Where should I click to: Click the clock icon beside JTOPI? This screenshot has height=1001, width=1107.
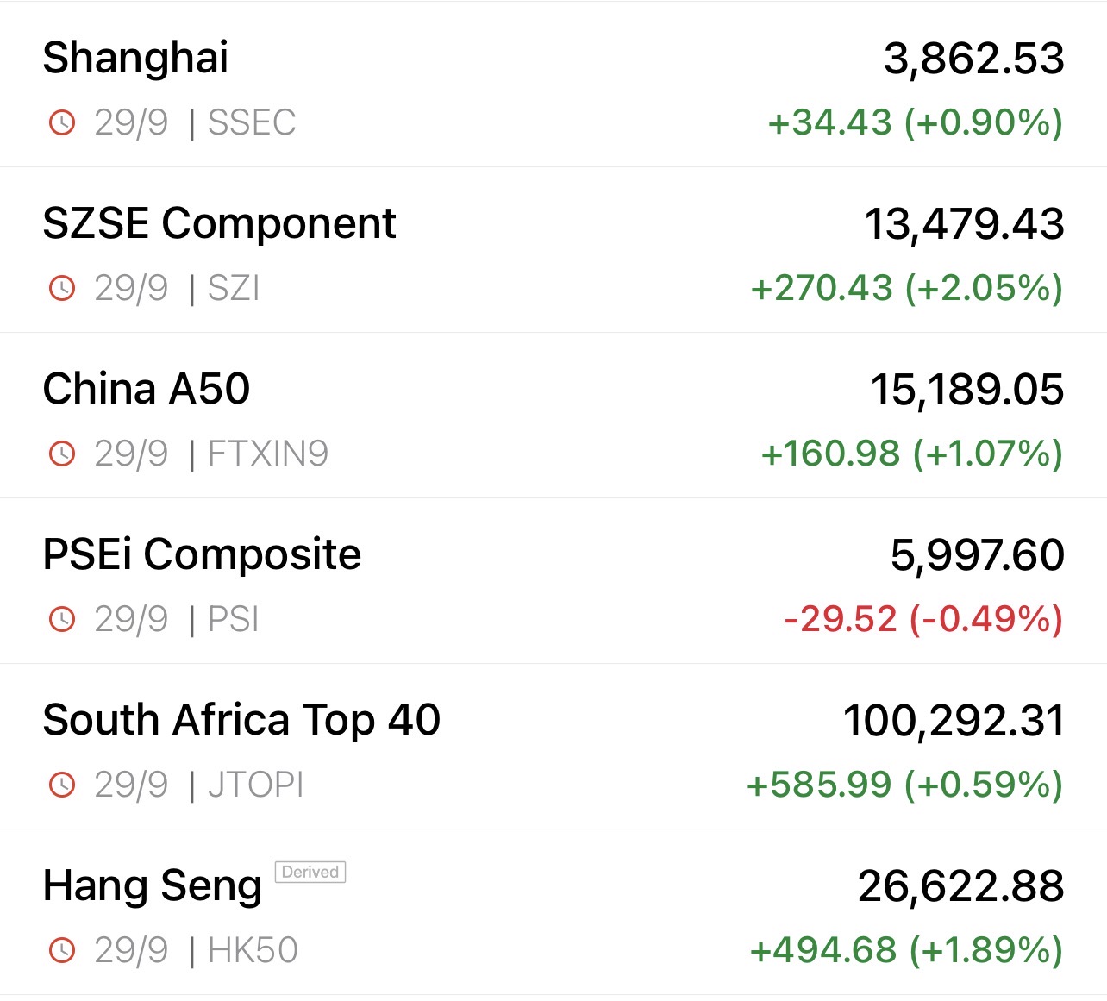(x=62, y=785)
